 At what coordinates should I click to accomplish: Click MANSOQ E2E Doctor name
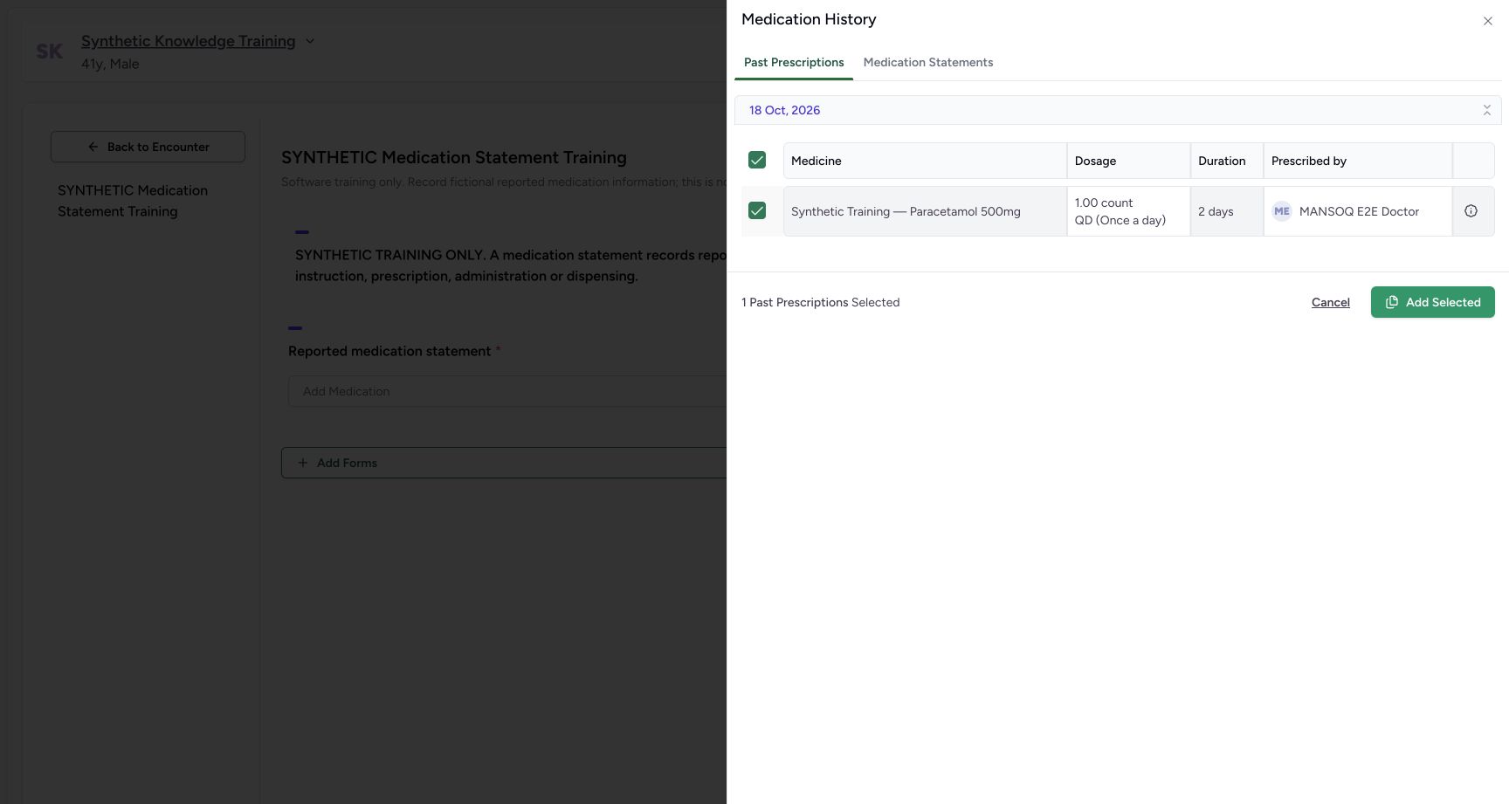point(1359,211)
